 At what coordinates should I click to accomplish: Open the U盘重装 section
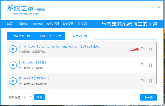(37, 24)
